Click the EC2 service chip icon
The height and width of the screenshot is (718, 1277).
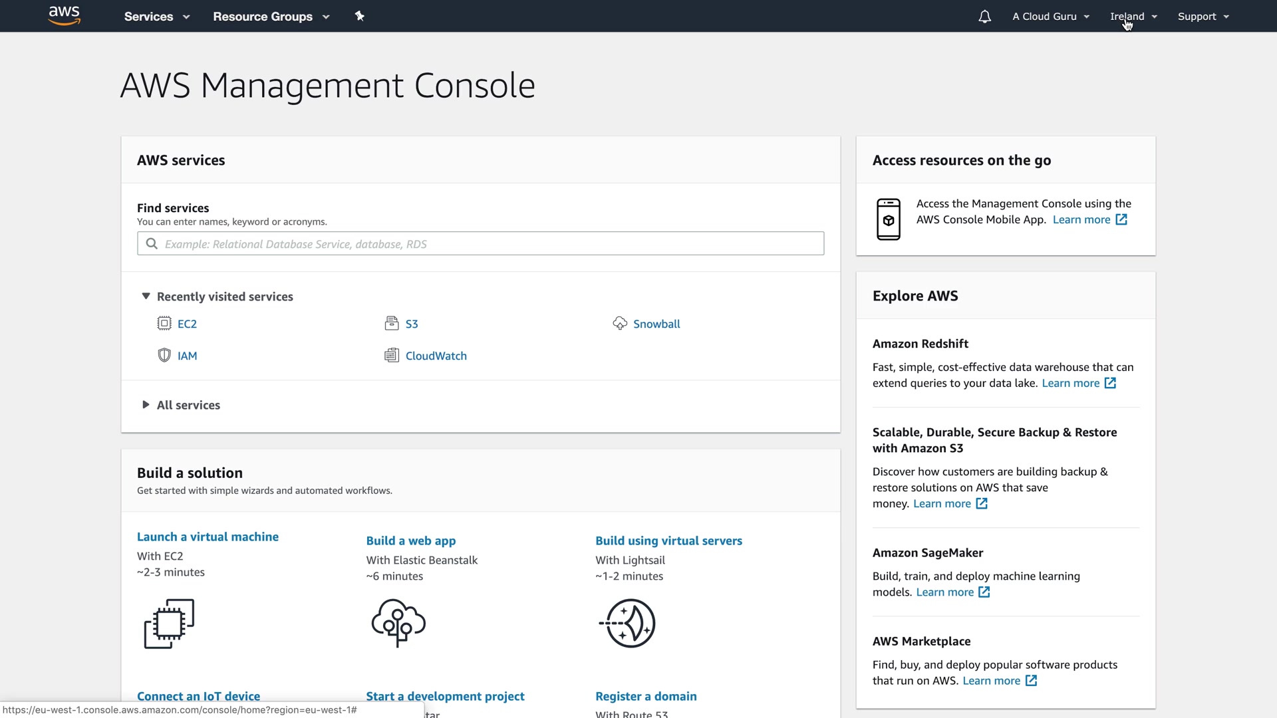(x=164, y=324)
